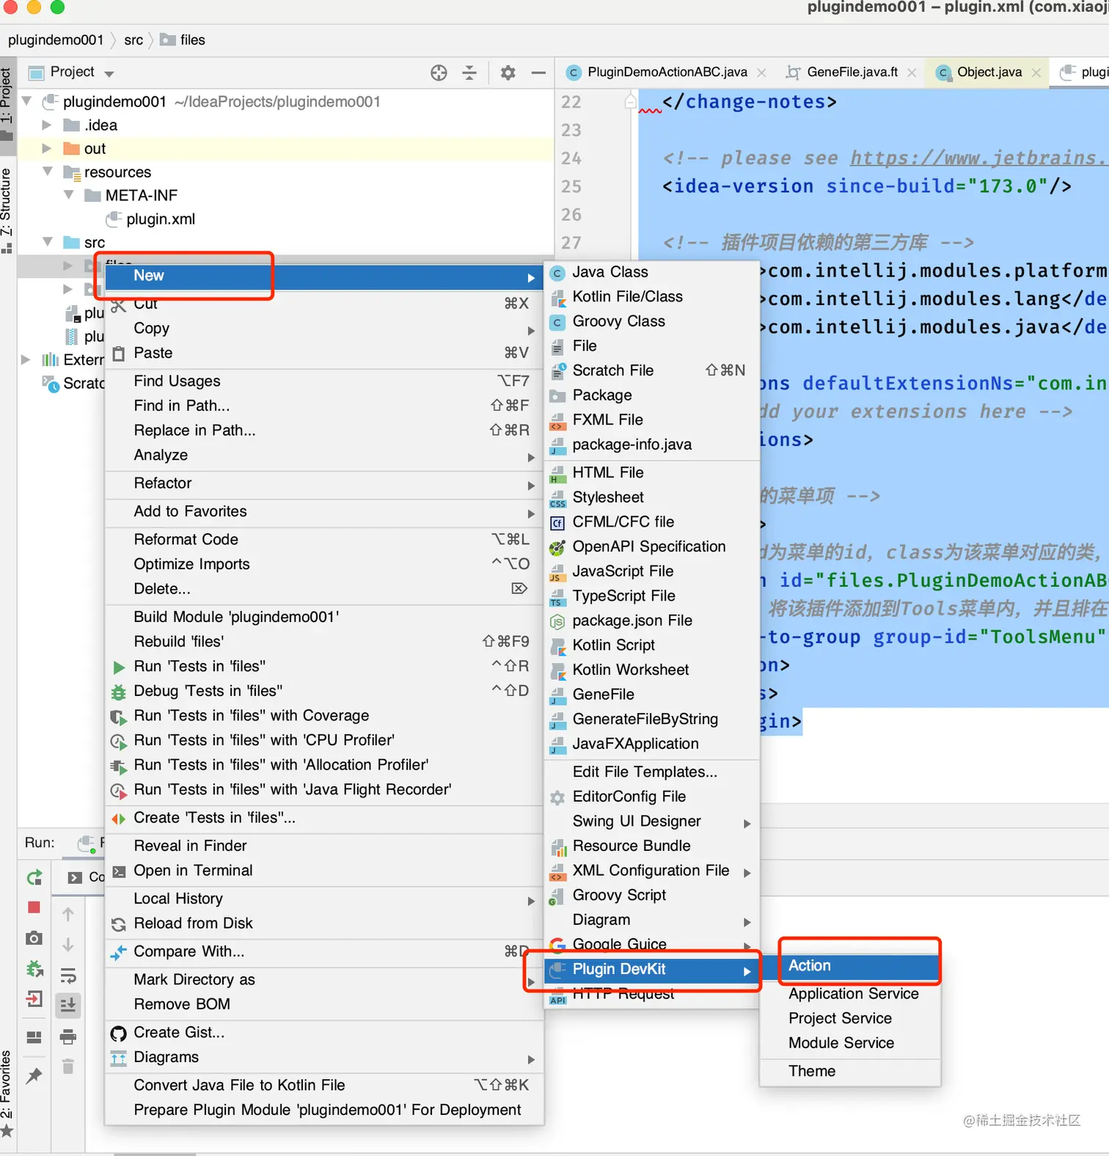Click the trash clear-all icon in Run panel

[68, 1067]
